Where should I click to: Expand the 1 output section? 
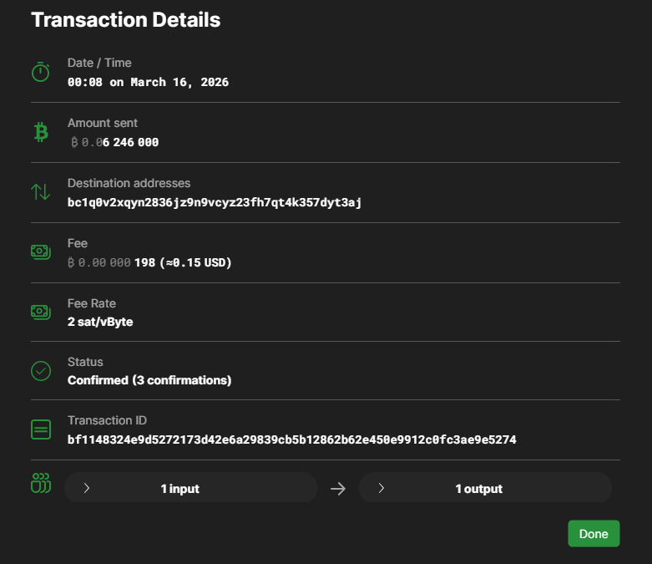(485, 488)
